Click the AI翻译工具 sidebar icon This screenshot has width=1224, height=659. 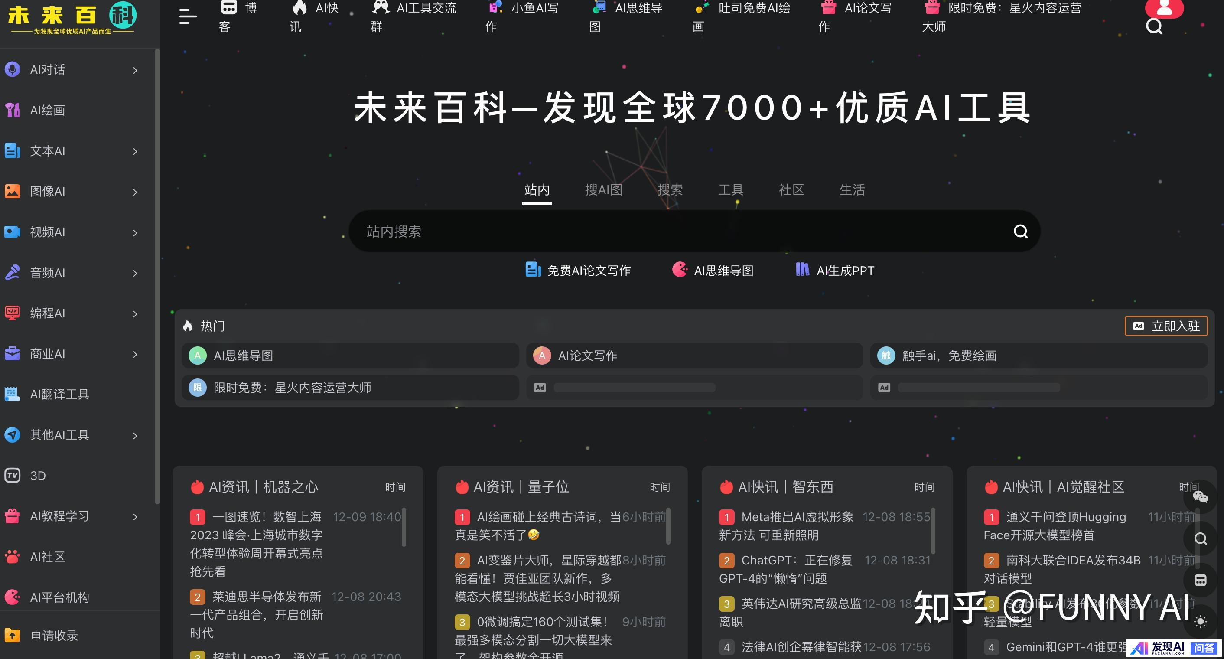[x=13, y=394]
